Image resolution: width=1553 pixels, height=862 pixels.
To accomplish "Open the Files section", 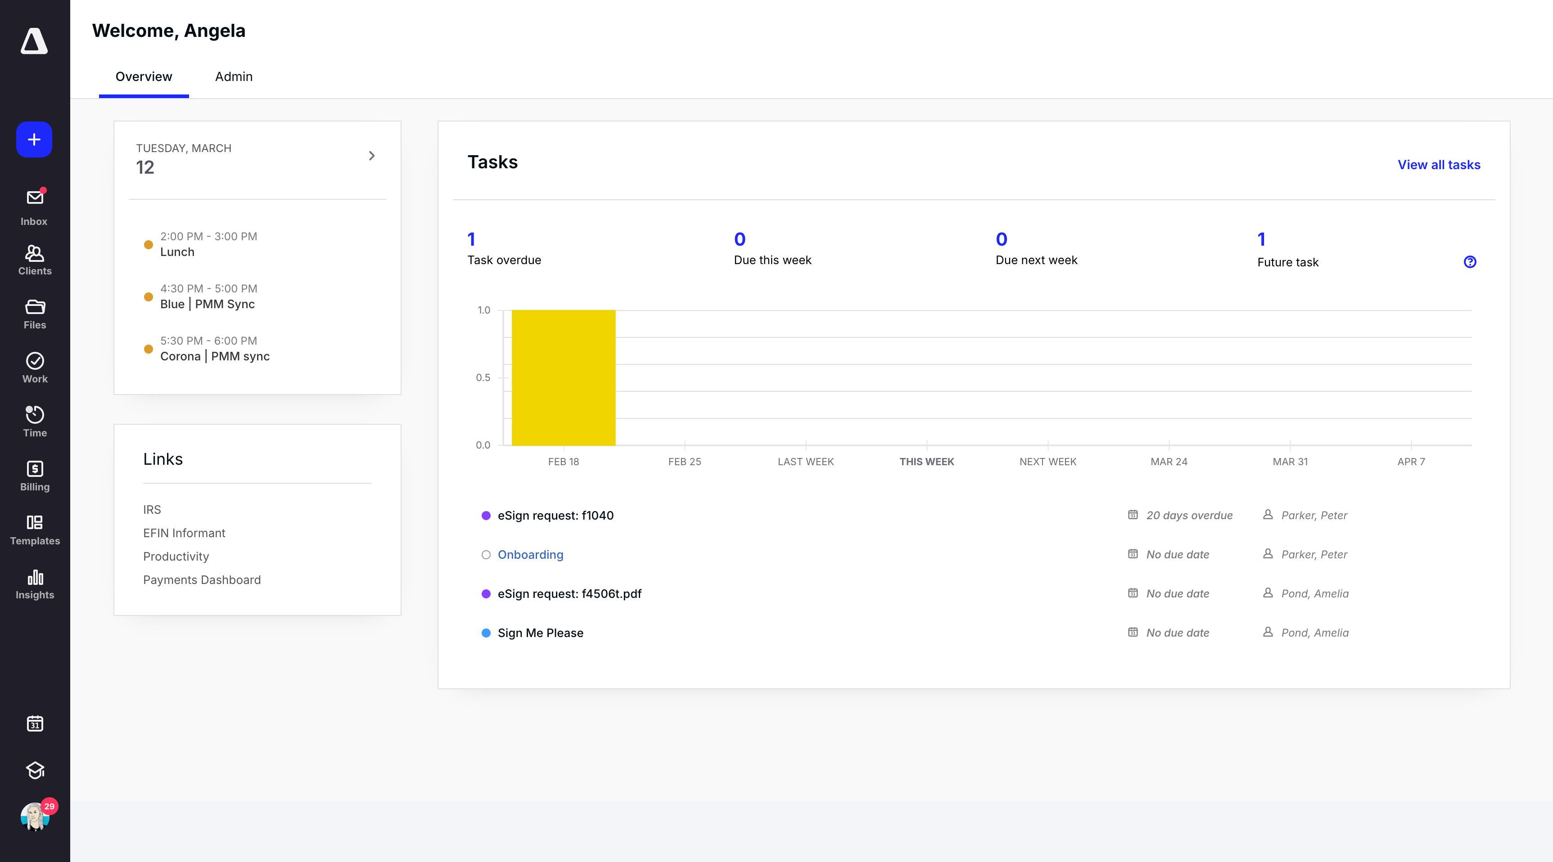I will click(x=34, y=314).
